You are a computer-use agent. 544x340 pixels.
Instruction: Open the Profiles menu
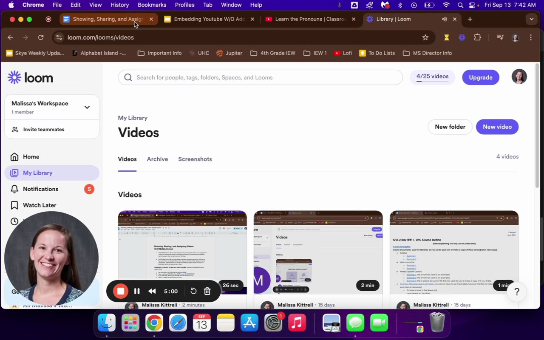(184, 5)
